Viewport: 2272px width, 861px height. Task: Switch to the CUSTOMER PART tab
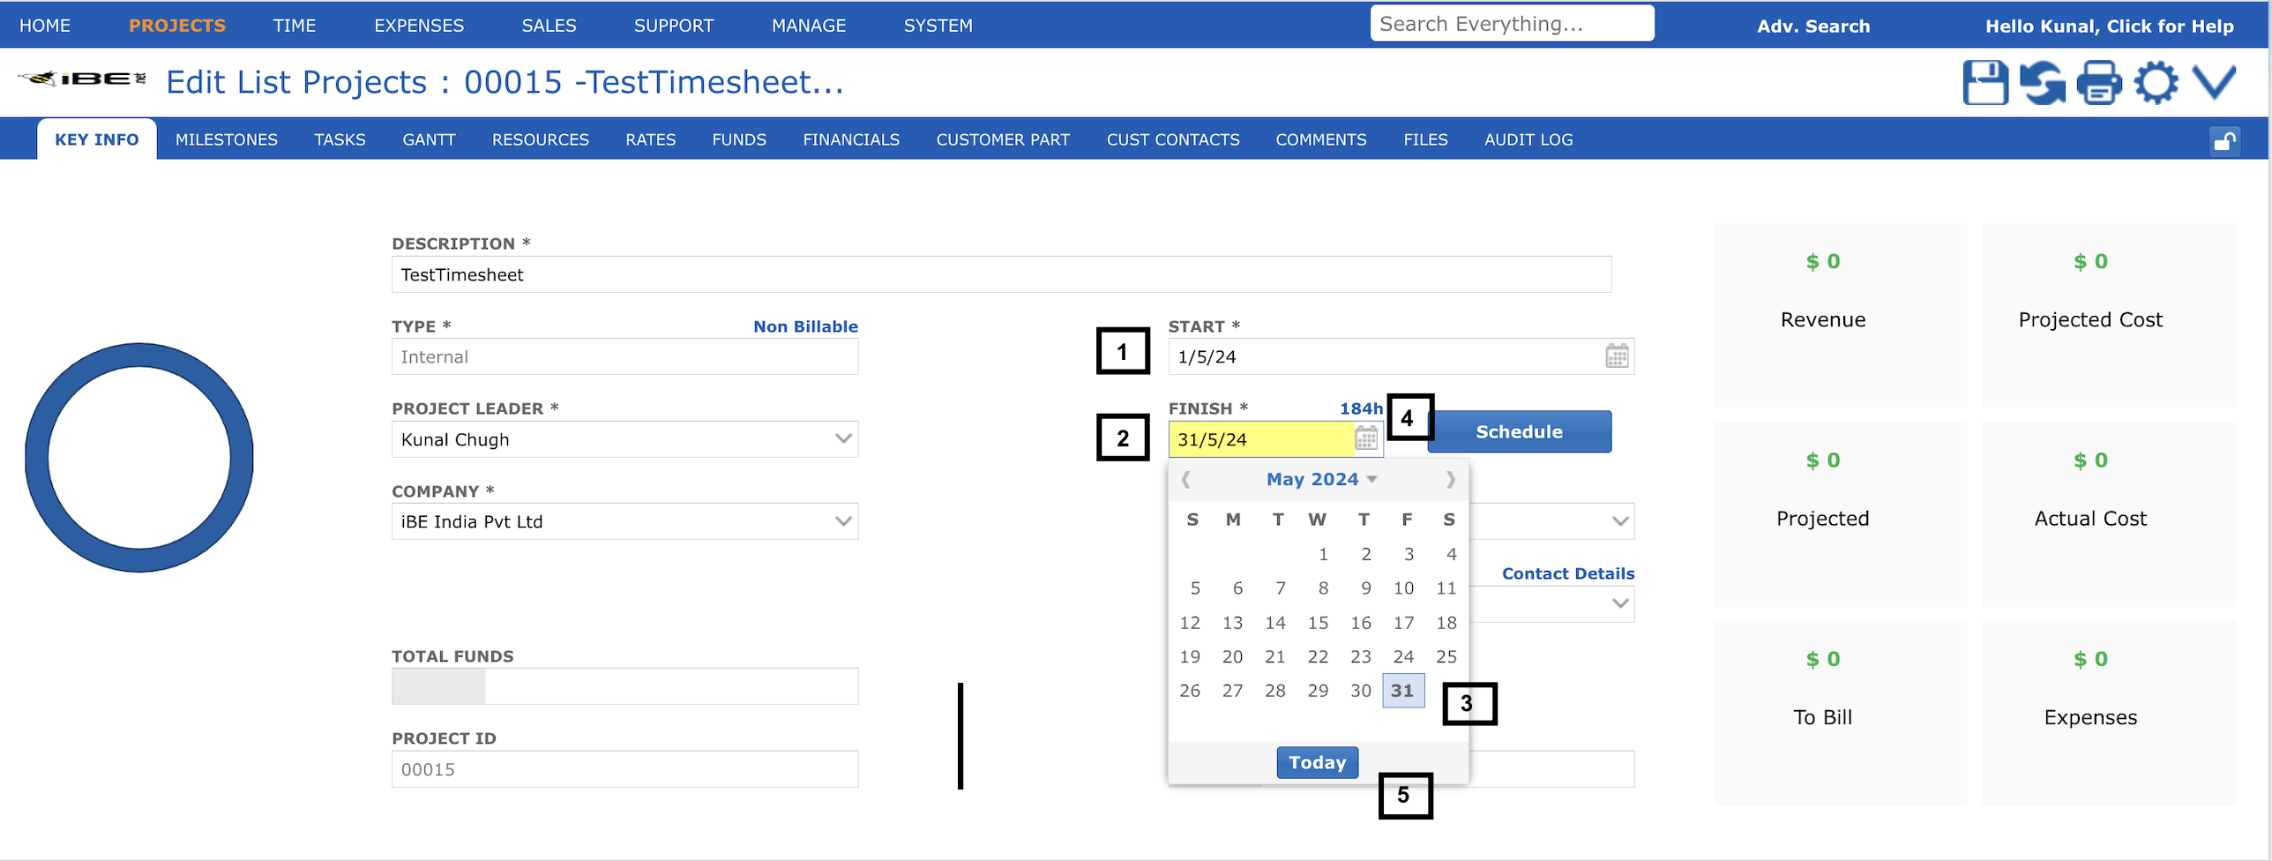click(1003, 139)
